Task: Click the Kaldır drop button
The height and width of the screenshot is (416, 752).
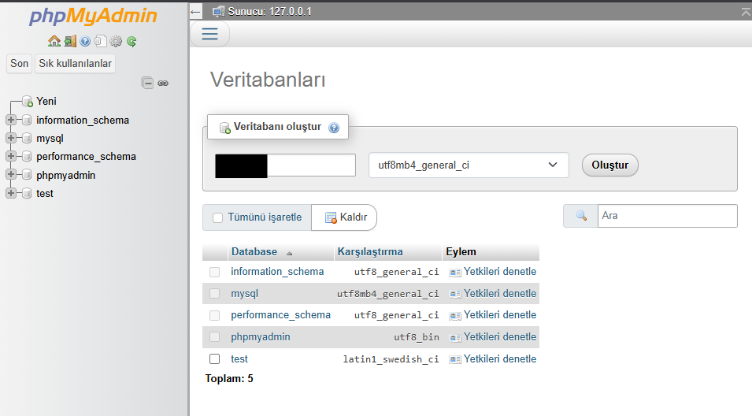Action: coord(344,217)
